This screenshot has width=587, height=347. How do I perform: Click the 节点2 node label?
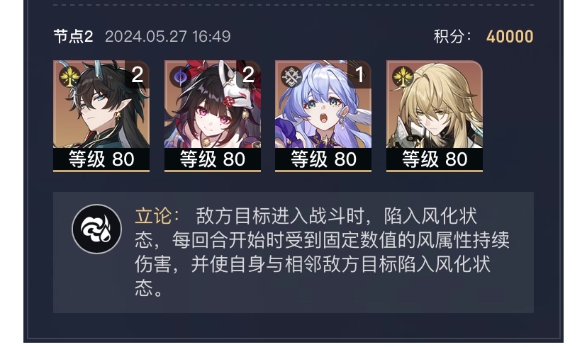[x=74, y=37]
